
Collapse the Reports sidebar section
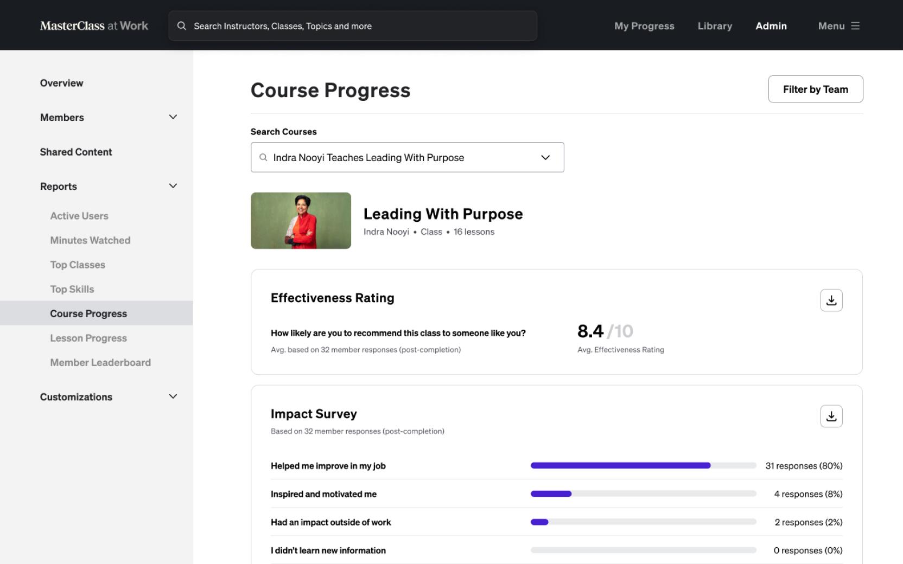(x=173, y=186)
